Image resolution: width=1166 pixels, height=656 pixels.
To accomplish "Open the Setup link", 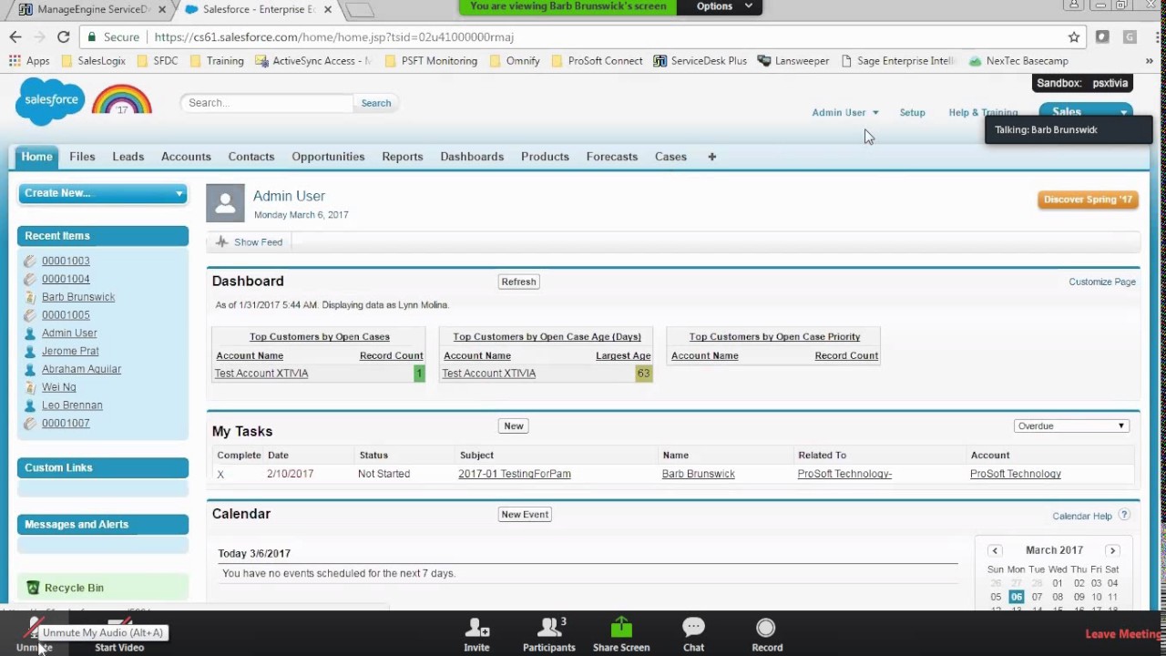I will pyautogui.click(x=912, y=113).
